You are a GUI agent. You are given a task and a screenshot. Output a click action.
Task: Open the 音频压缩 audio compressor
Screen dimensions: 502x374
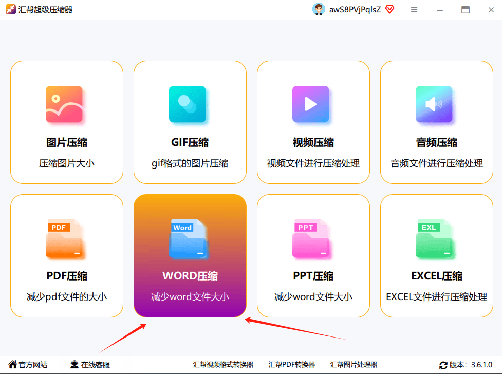436,122
